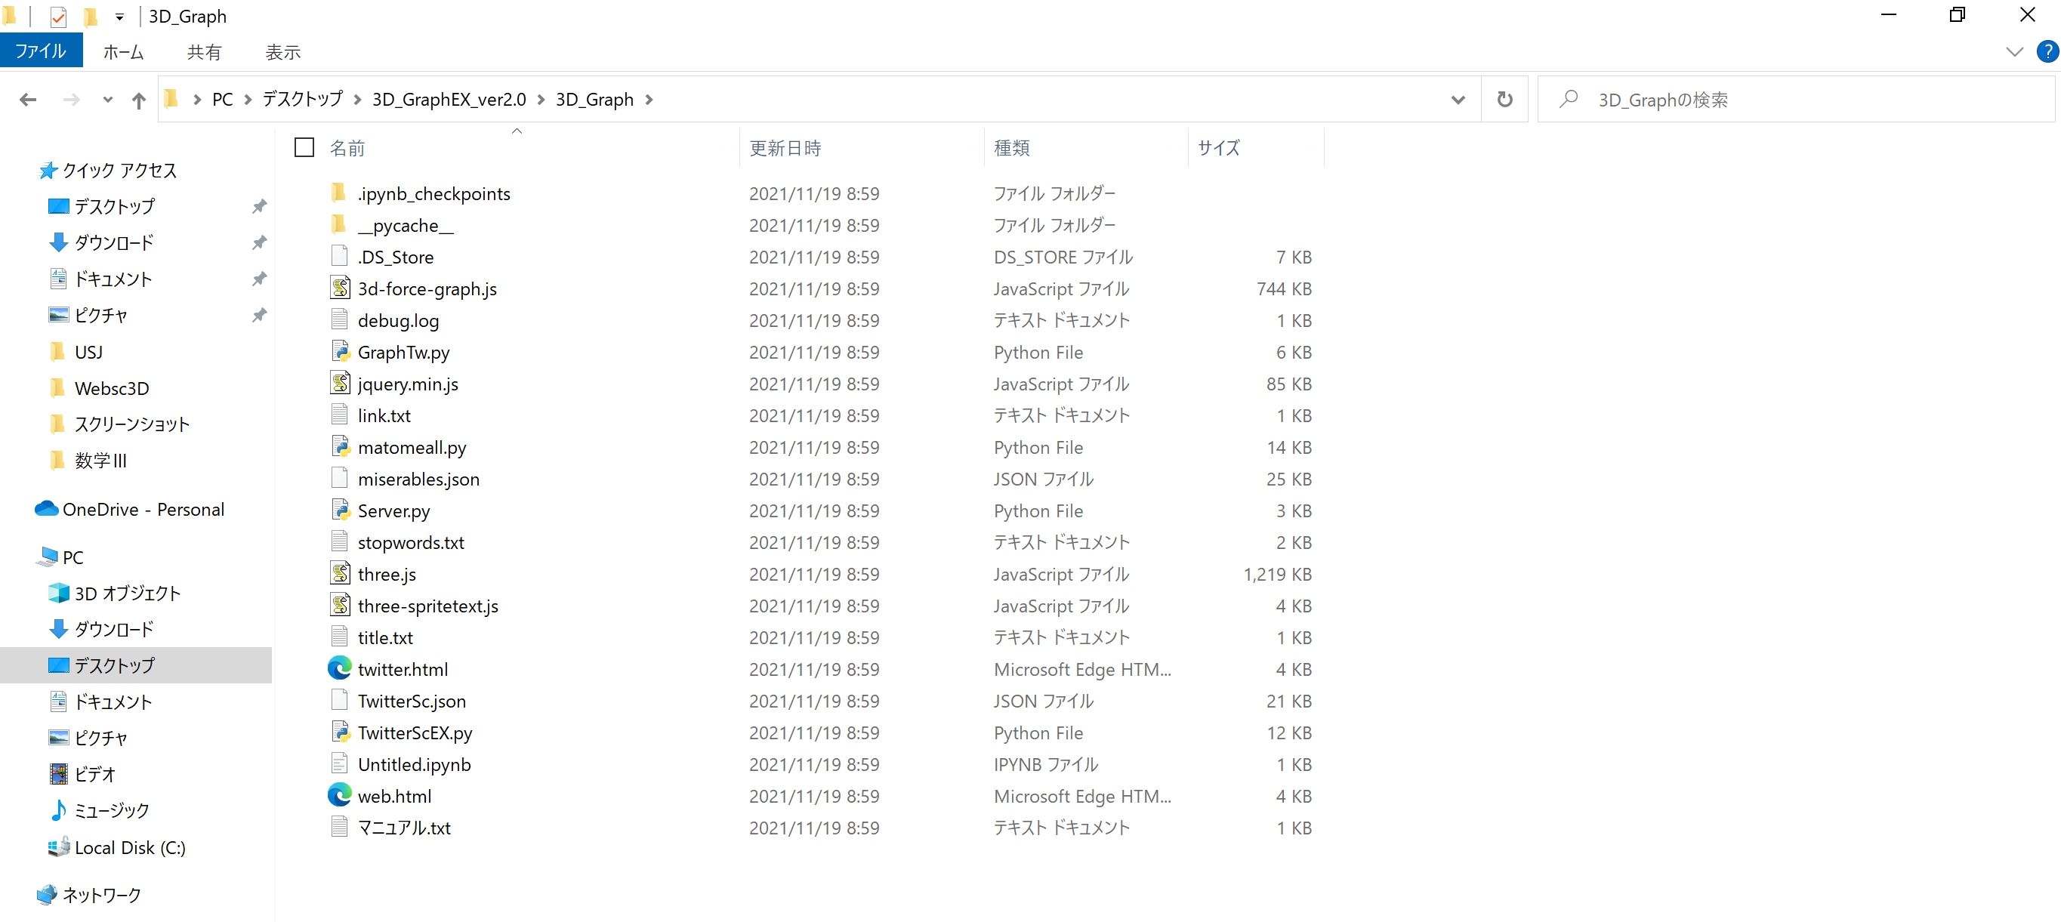Expand the ribbon with the chevron
This screenshot has width=2061, height=922.
click(2013, 52)
